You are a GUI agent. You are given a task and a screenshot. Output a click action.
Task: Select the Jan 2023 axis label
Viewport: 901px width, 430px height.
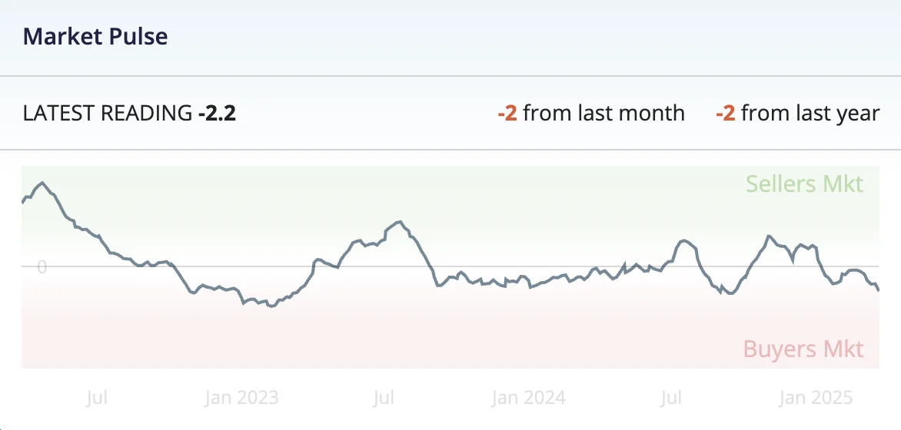[241, 398]
